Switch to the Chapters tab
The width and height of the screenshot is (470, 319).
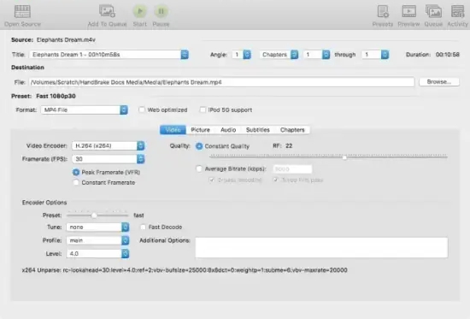coord(292,130)
